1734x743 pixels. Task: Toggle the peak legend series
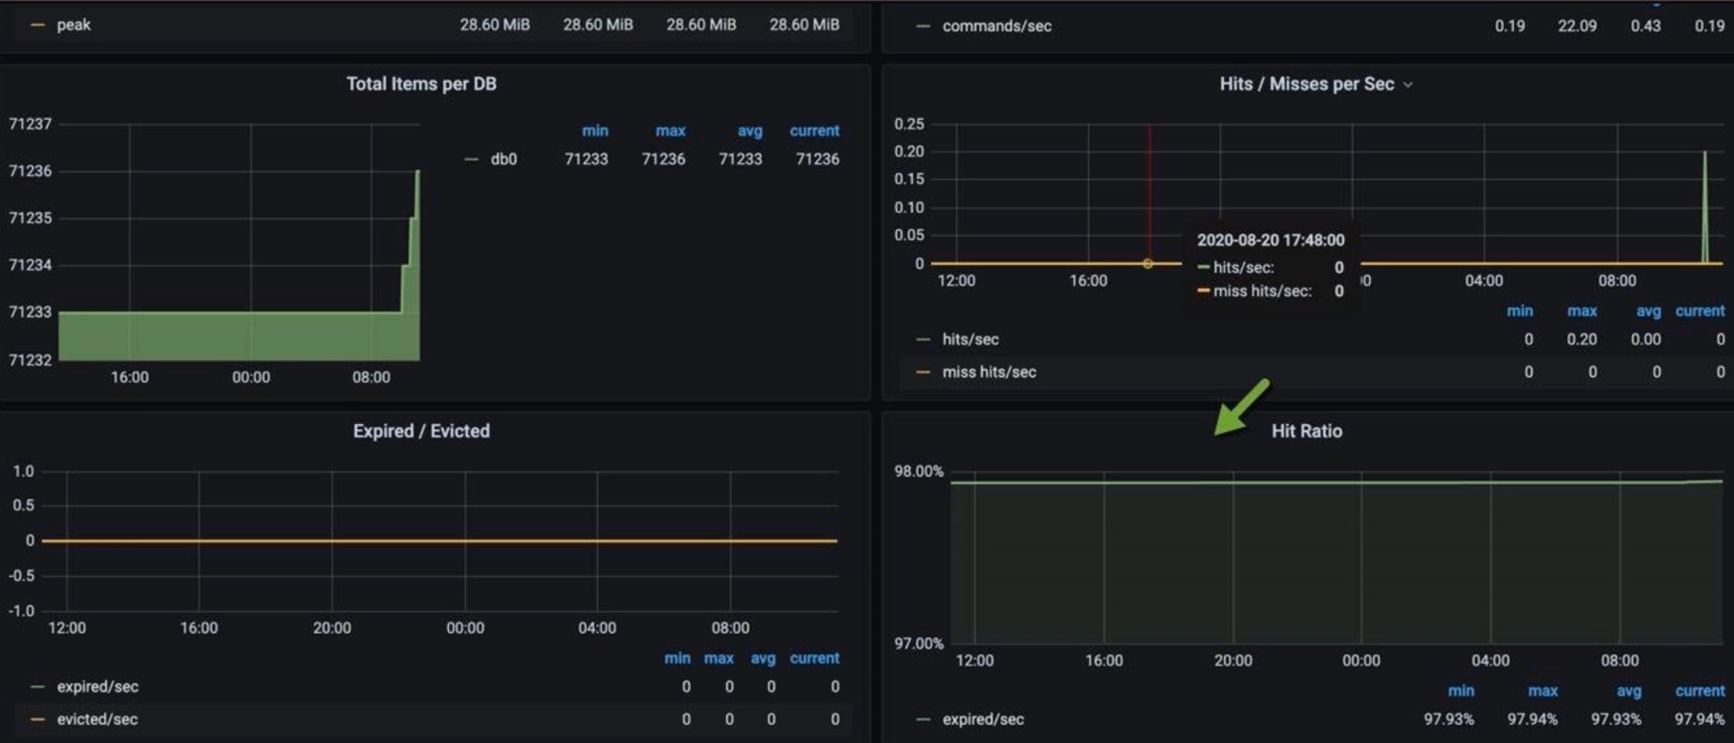tap(73, 25)
